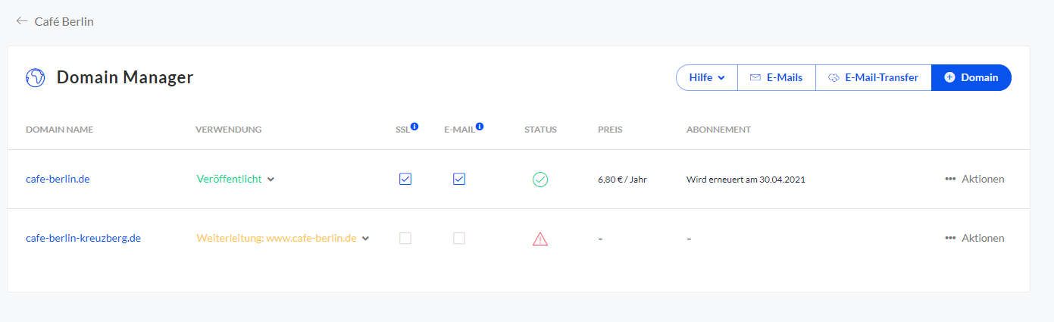Click the three dots for cafe-berlin.de
The height and width of the screenshot is (322, 1054).
pyautogui.click(x=950, y=180)
